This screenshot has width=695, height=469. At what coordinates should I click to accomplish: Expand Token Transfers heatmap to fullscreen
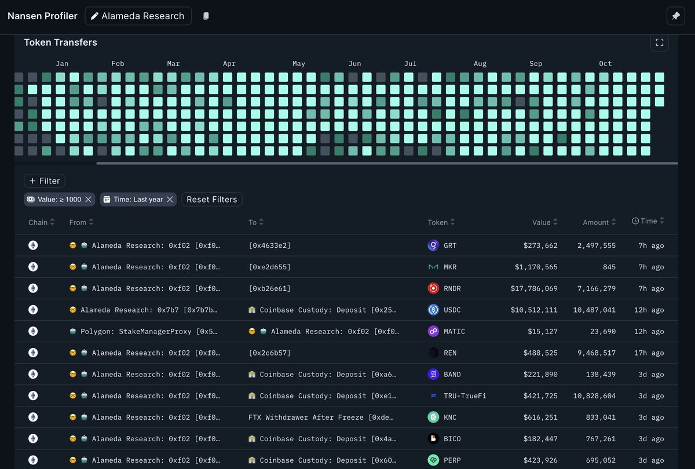(x=659, y=42)
